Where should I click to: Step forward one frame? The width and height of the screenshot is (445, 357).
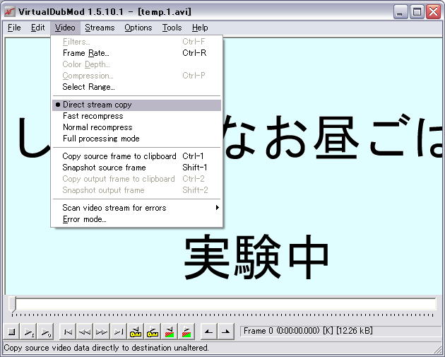101,332
